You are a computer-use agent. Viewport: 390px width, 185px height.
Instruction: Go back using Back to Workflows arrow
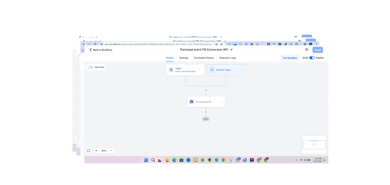91,50
